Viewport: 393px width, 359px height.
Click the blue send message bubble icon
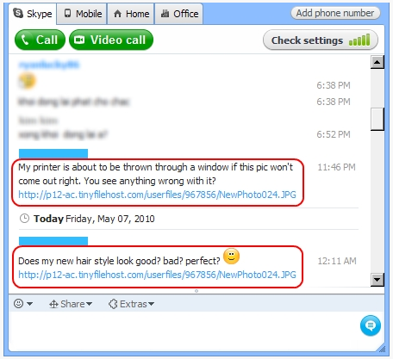371,325
